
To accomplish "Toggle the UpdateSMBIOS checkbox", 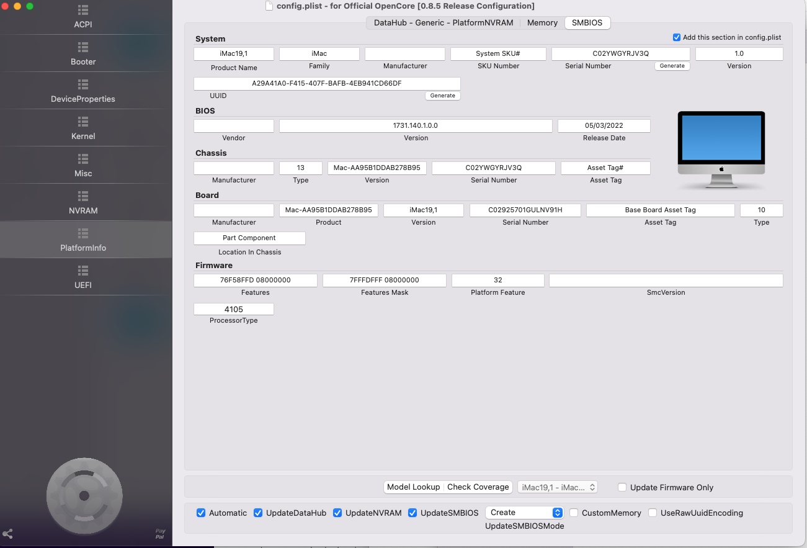I will 412,513.
